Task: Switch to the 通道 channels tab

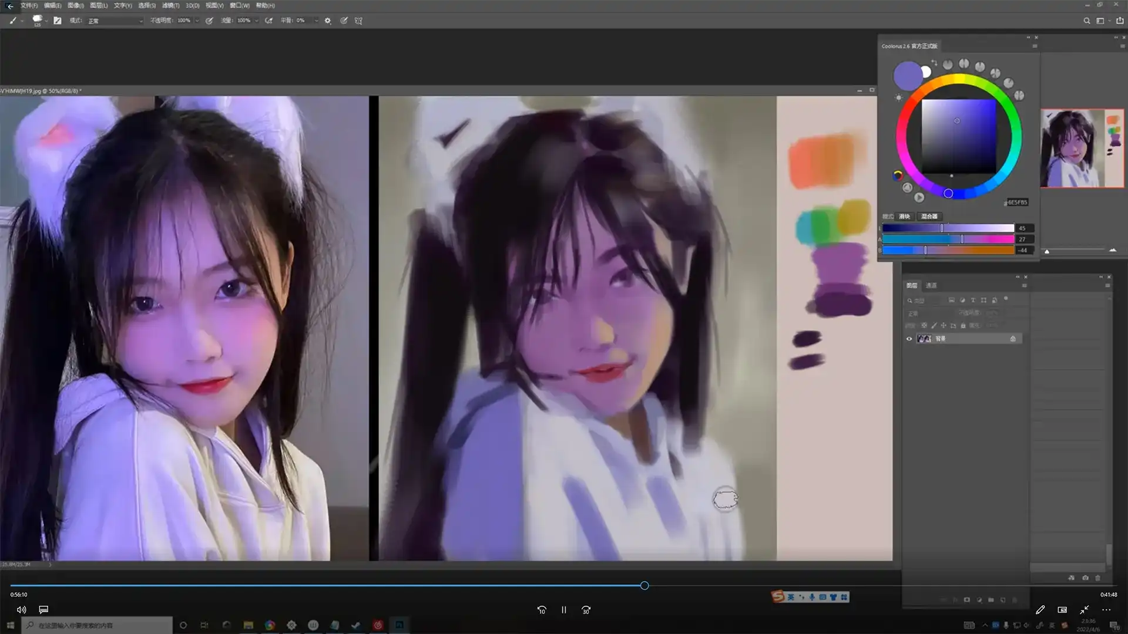Action: (931, 285)
